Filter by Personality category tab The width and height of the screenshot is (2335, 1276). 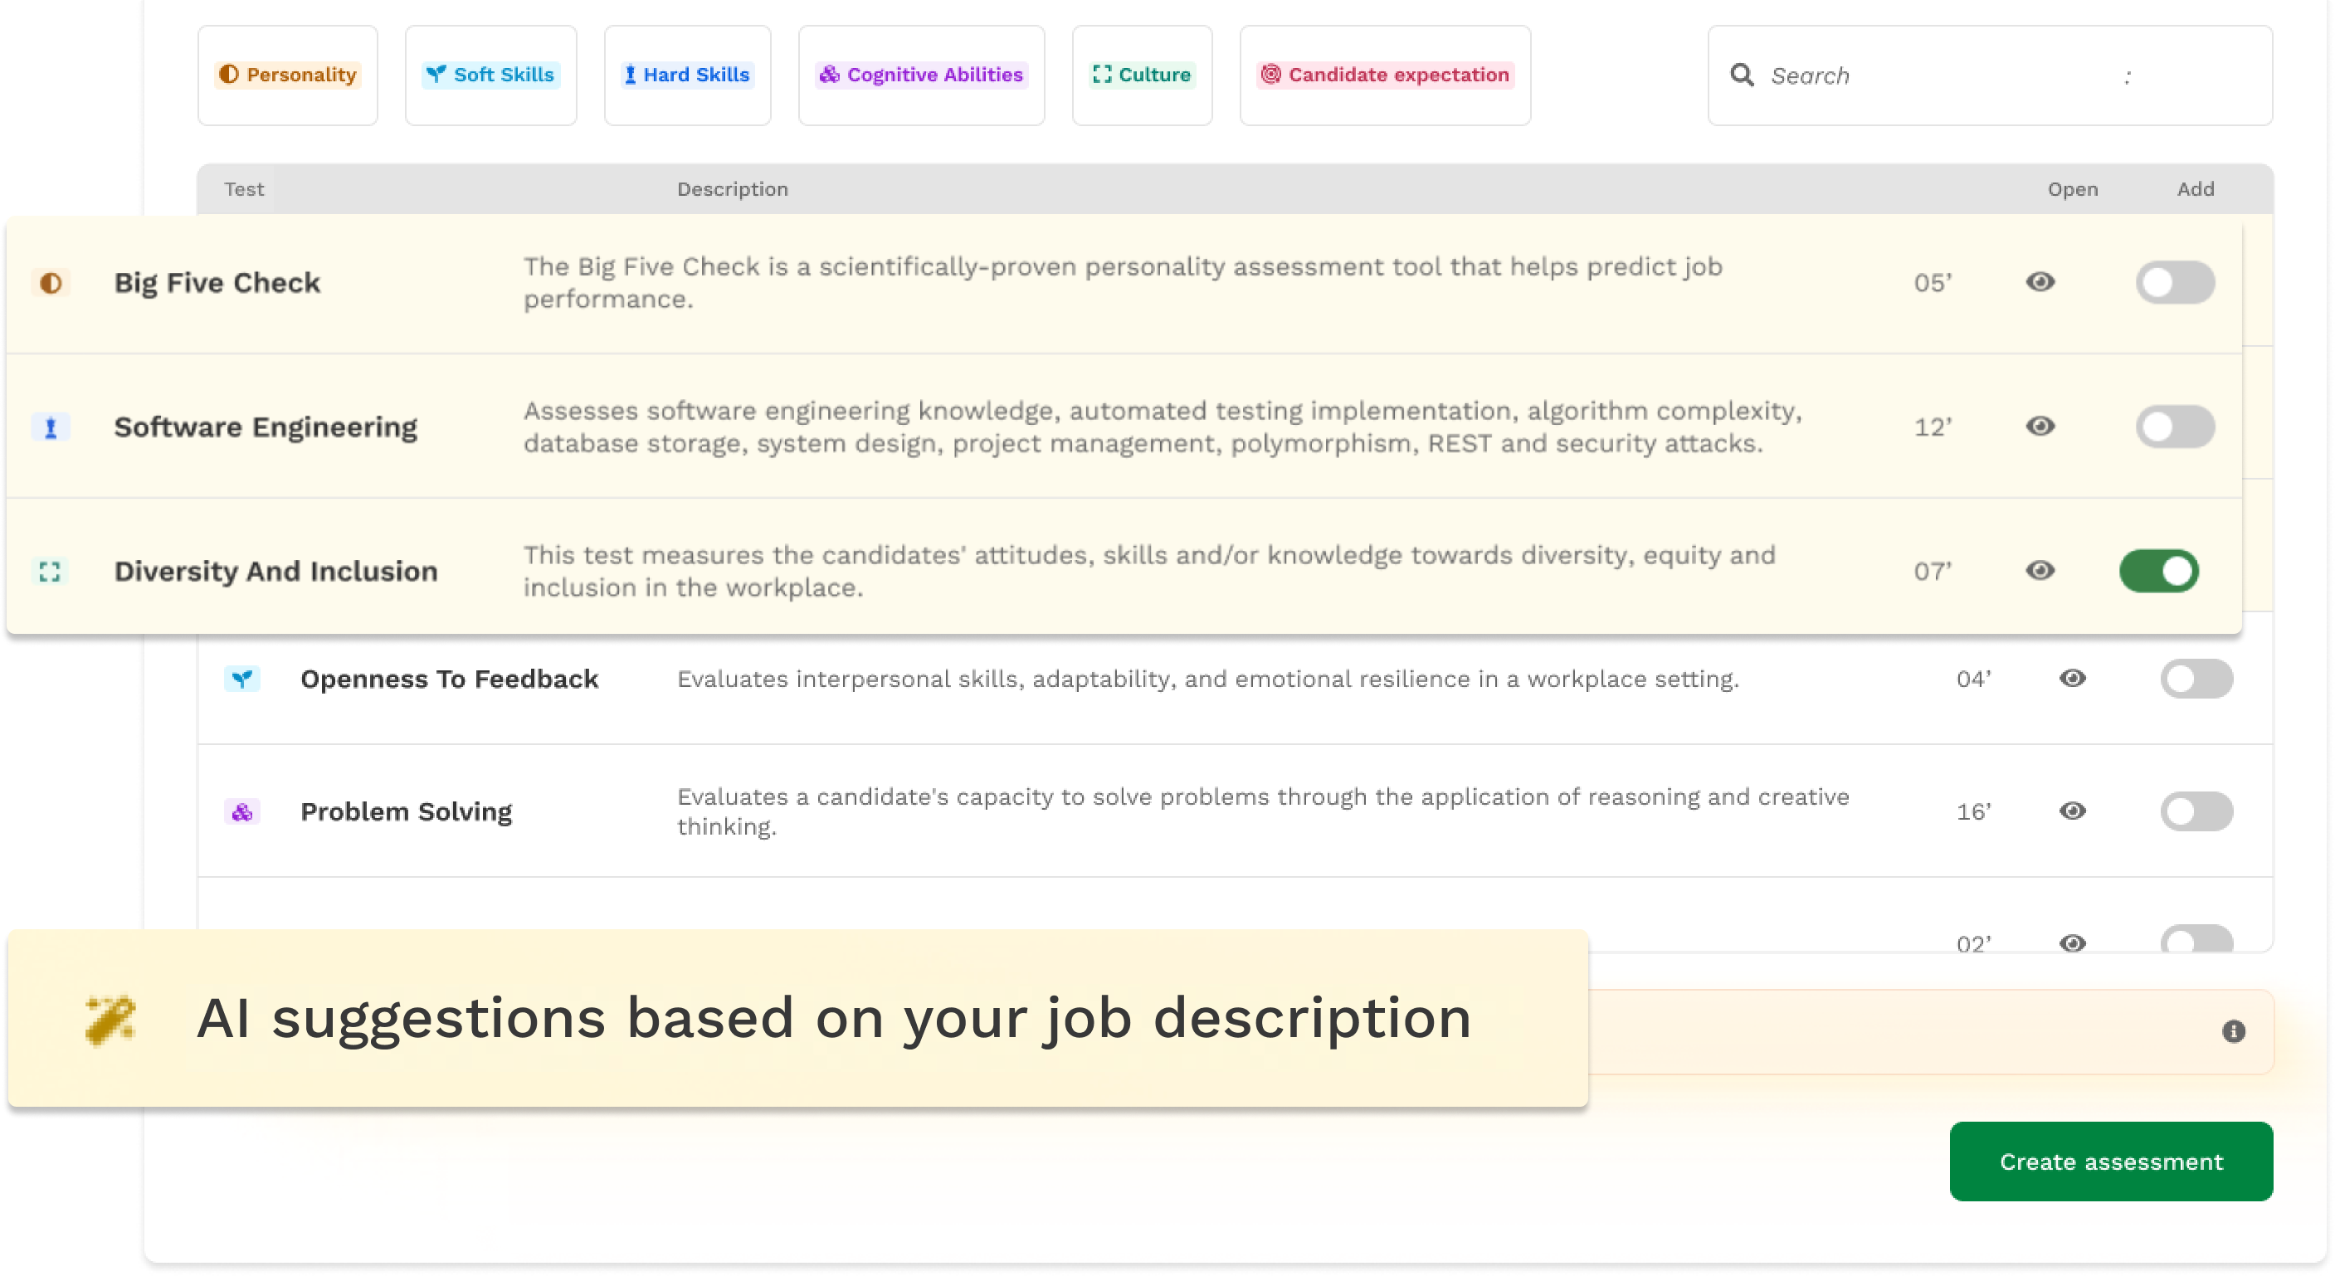[x=288, y=75]
